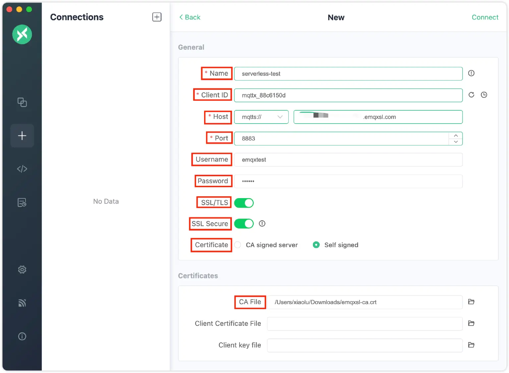The width and height of the screenshot is (509, 373).
Task: Open the Scripts panel from the sidebar
Action: 22,169
